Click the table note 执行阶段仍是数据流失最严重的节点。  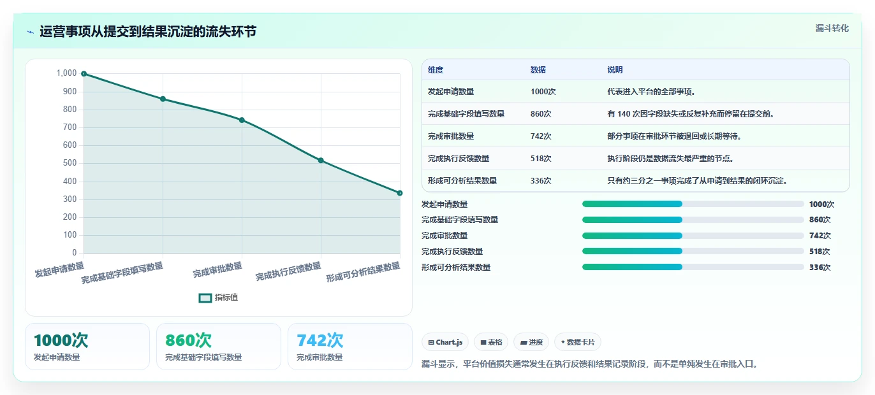click(671, 159)
